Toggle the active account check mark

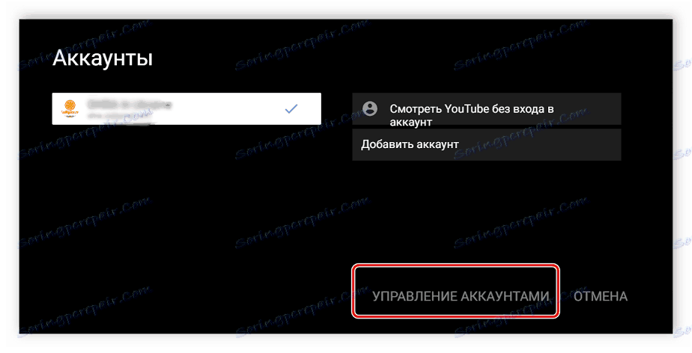pos(291,108)
